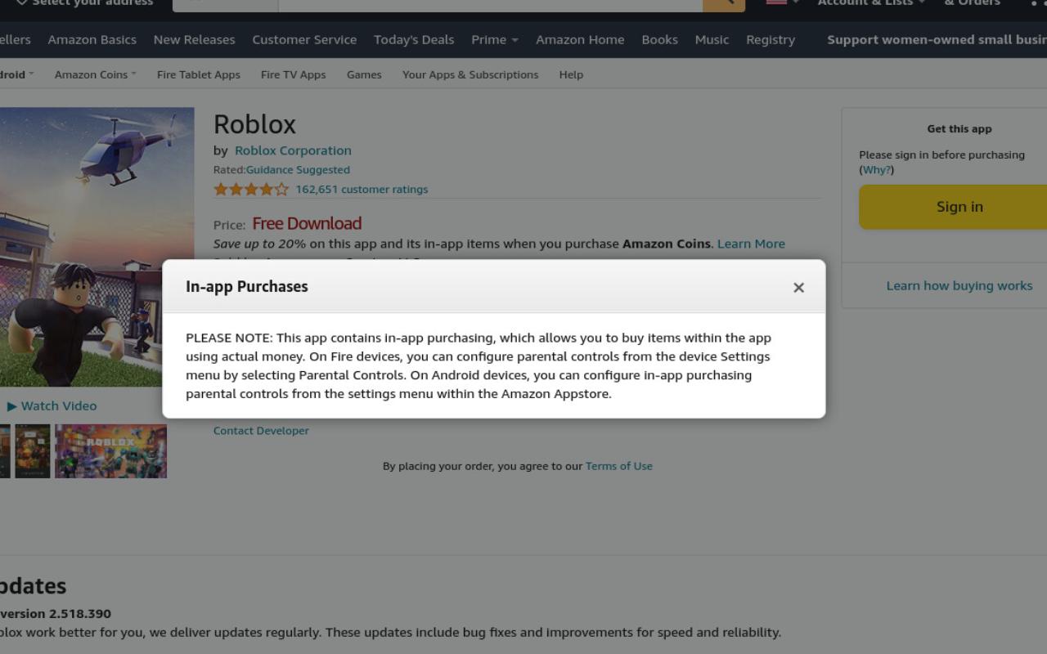Open 162,651 customer ratings

[x=362, y=189]
